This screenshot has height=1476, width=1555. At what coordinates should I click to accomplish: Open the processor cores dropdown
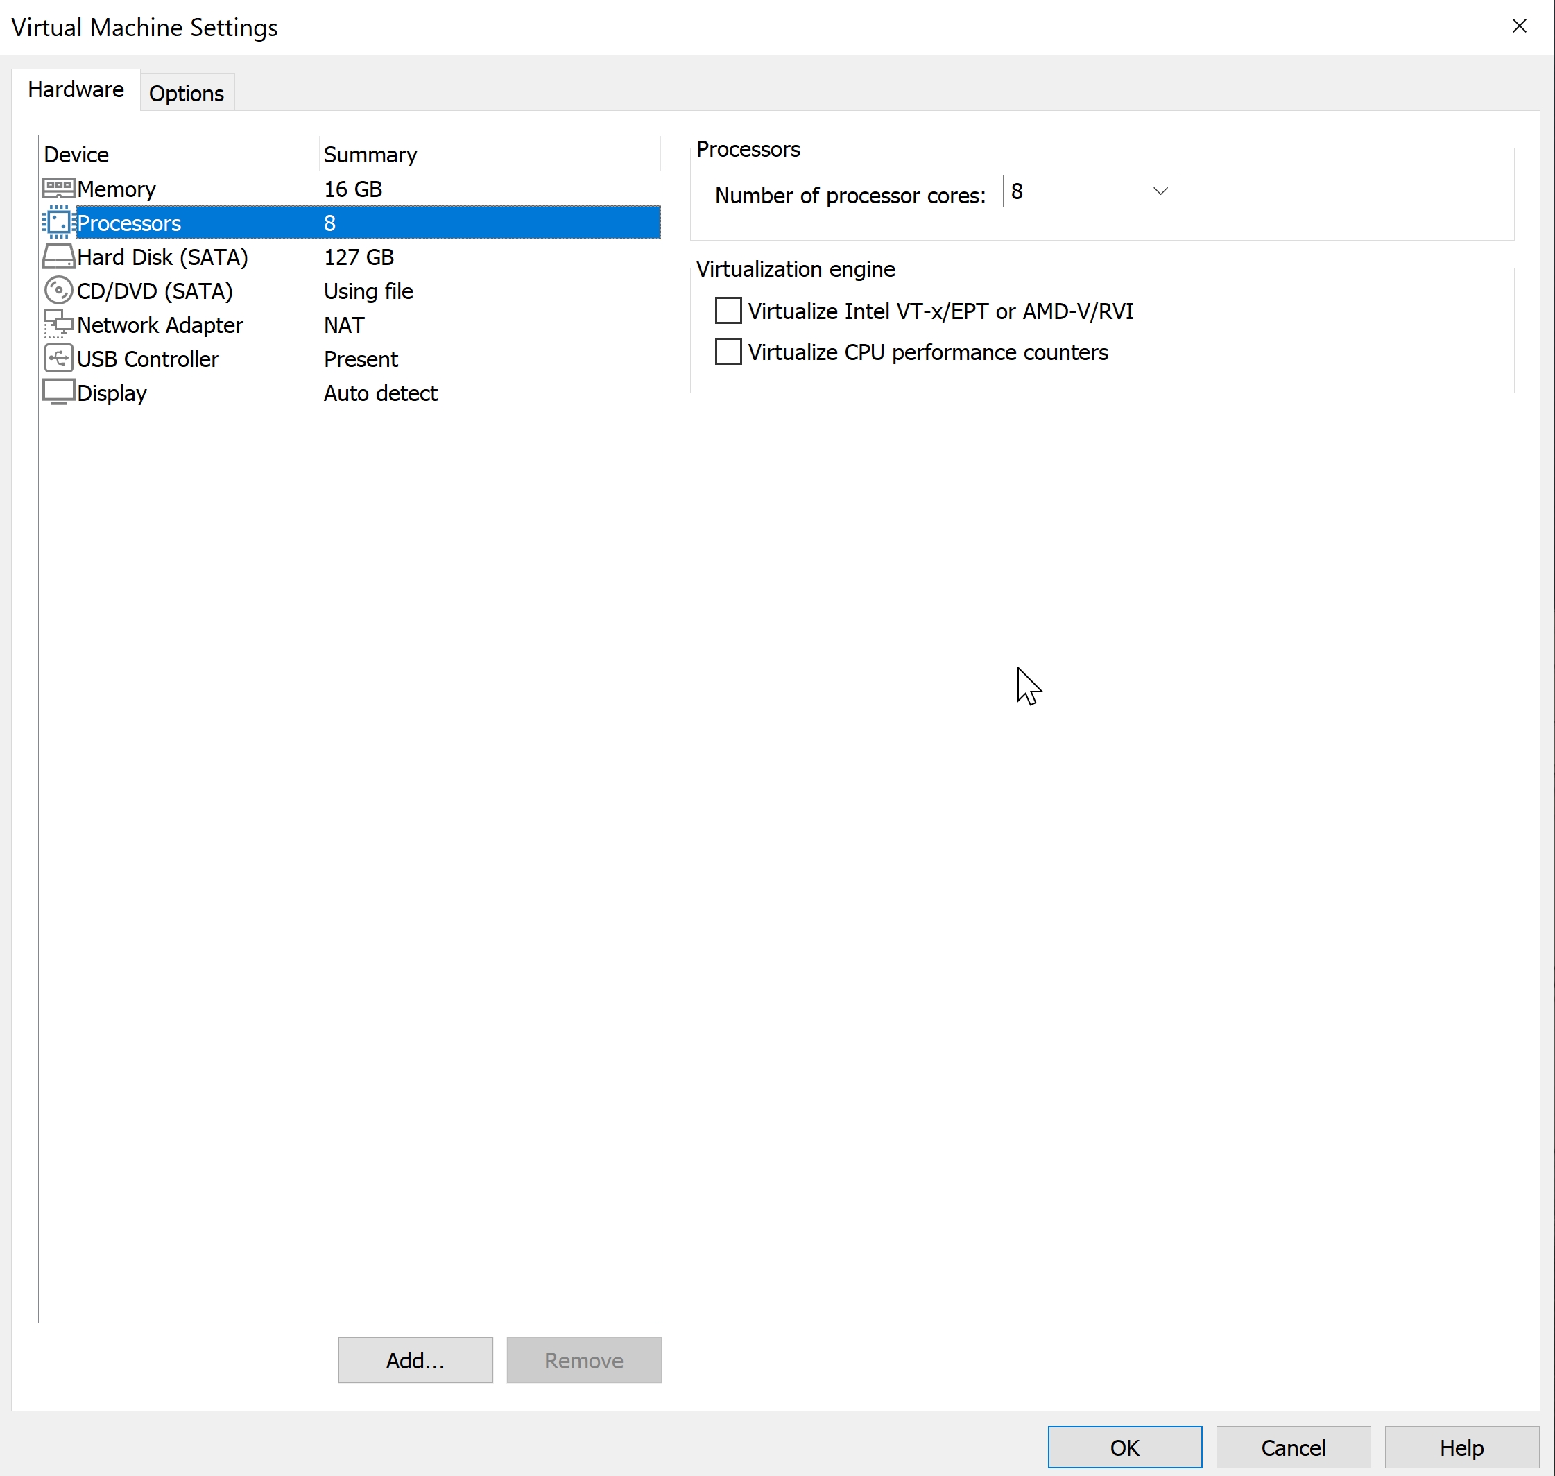[x=1160, y=191]
